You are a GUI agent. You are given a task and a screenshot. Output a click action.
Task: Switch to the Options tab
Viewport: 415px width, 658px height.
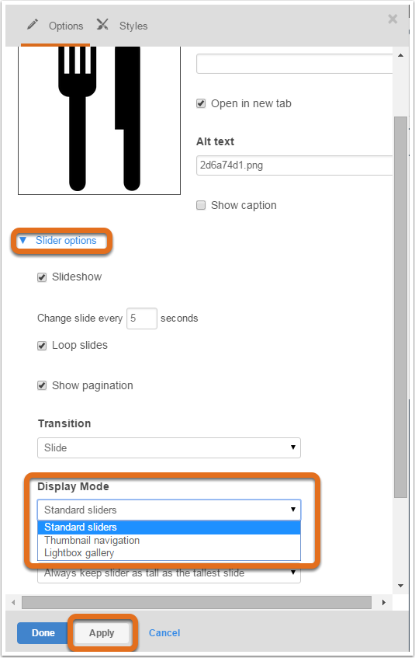click(66, 26)
